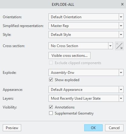Close the EXPLODE-ALL dialog with the X
The image size is (126, 134).
(122, 4)
